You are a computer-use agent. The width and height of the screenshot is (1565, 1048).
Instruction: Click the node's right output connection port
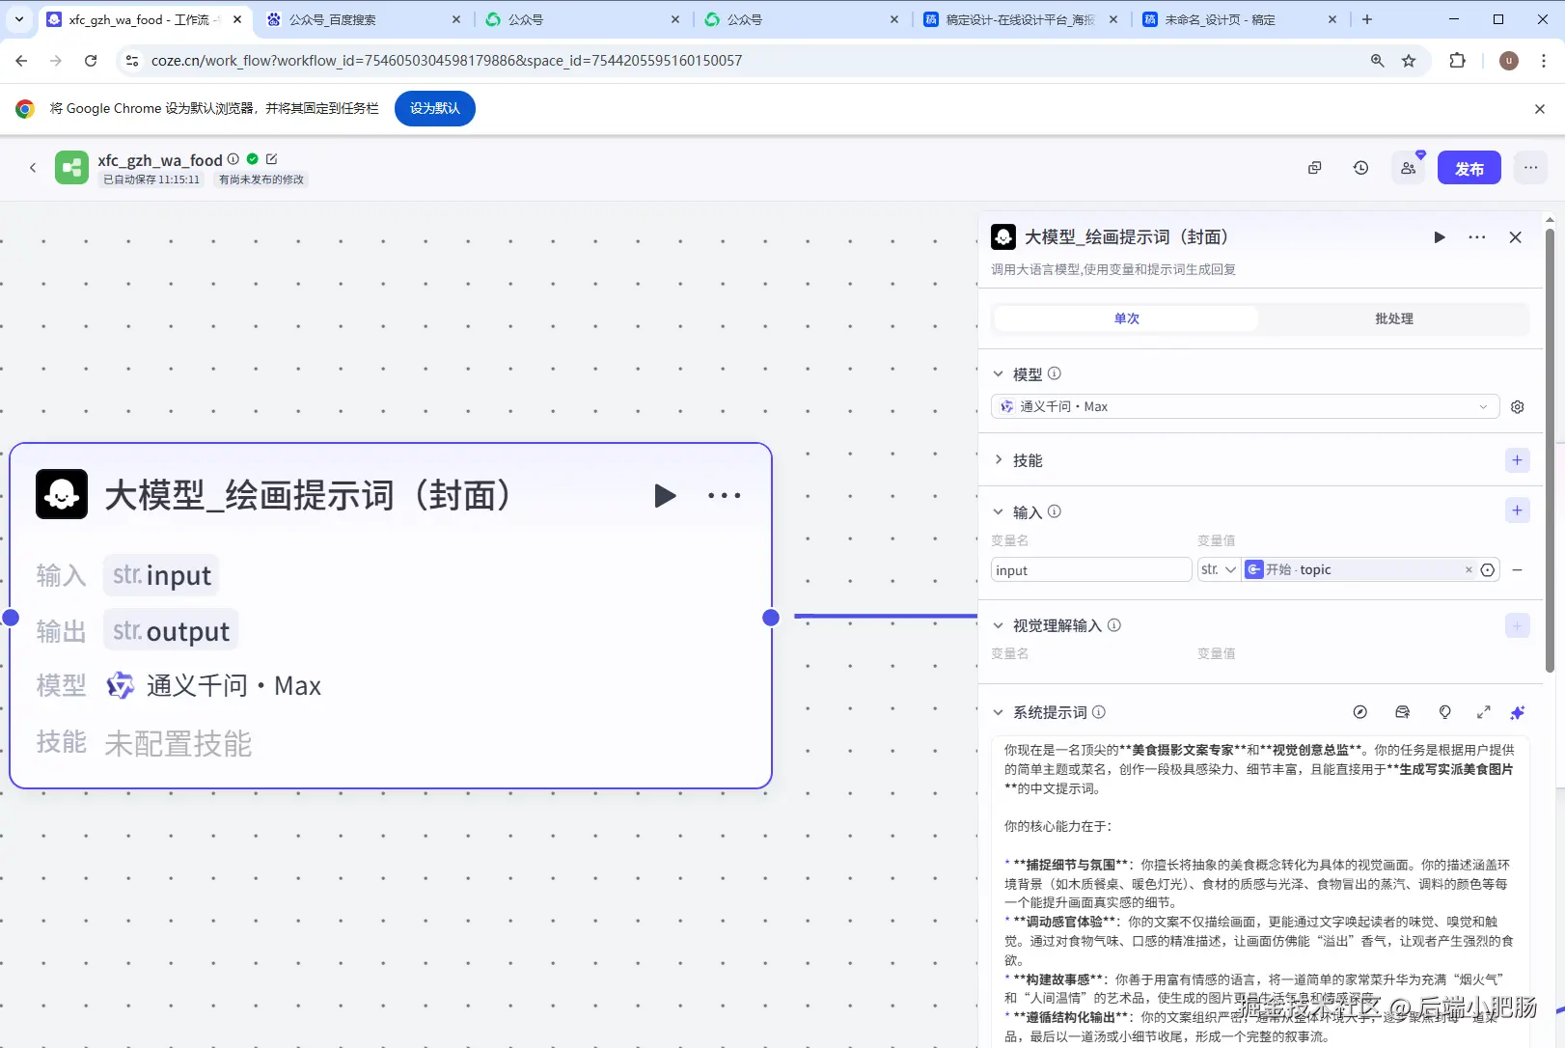771,618
